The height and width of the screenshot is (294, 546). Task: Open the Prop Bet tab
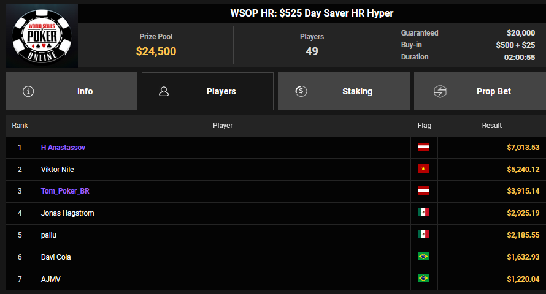click(x=480, y=91)
